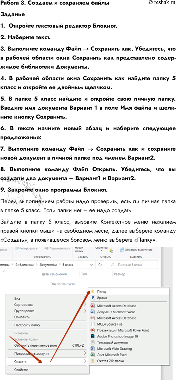Image resolution: width=176 pixels, height=380 pixels.
Task: Click the Эта папка пуста. message text
Action: point(63,283)
